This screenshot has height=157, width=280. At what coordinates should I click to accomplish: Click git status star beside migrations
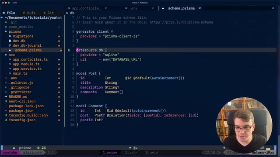[59, 36]
